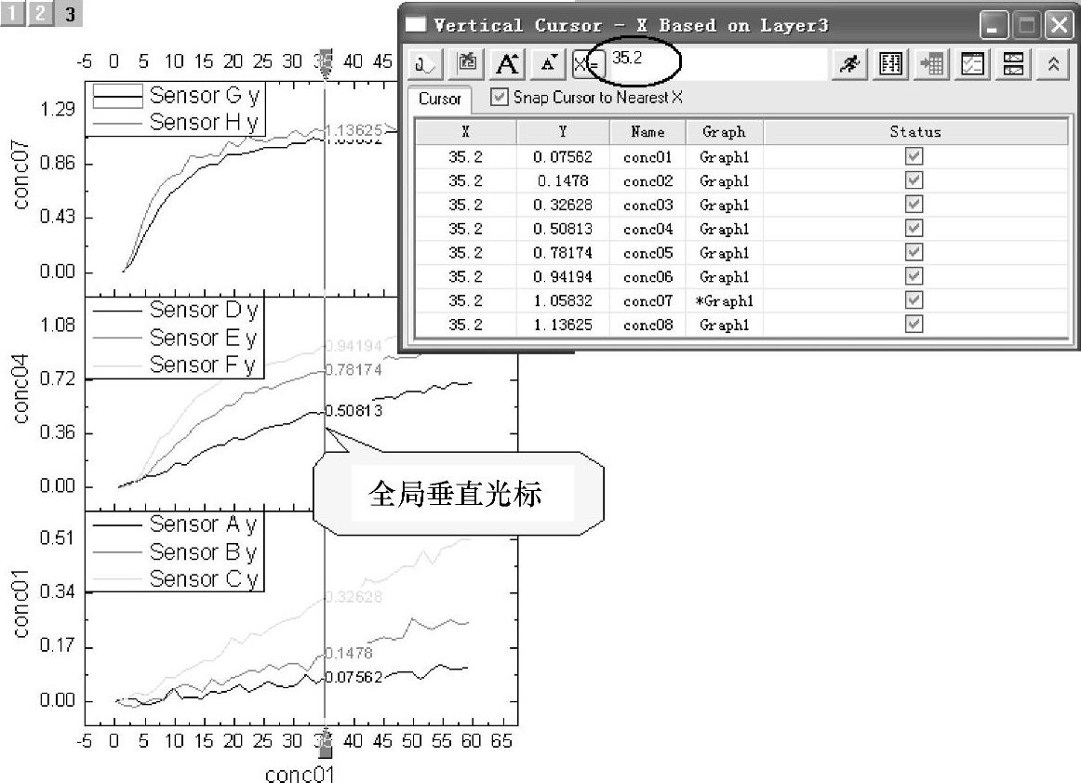This screenshot has height=783, width=1081.
Task: Click the top vertical cursor handle
Action: pos(326,62)
